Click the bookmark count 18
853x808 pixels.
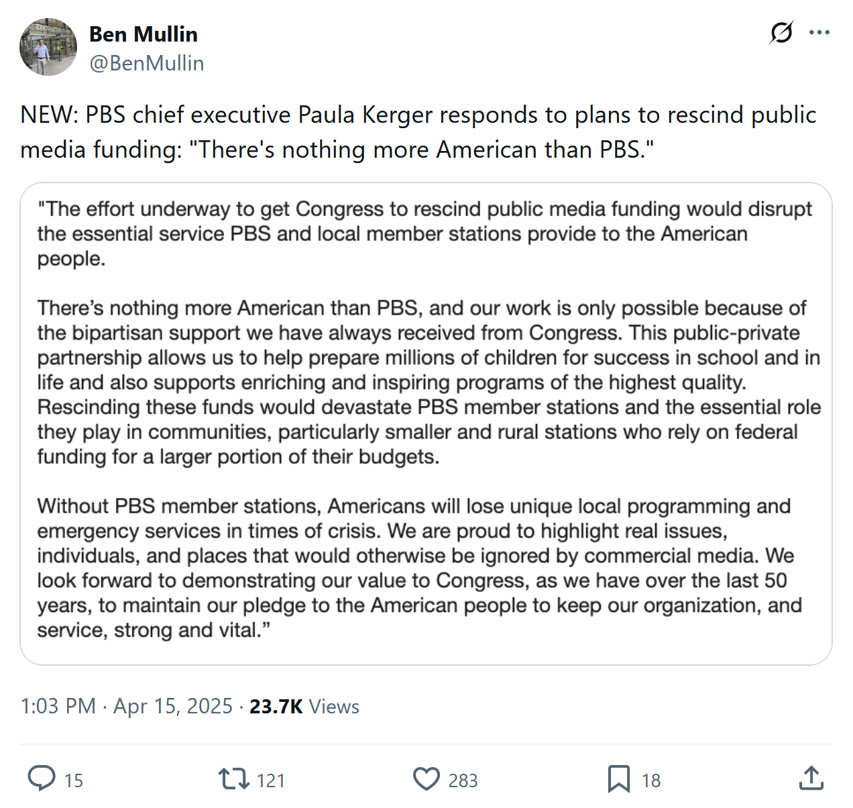[651, 780]
